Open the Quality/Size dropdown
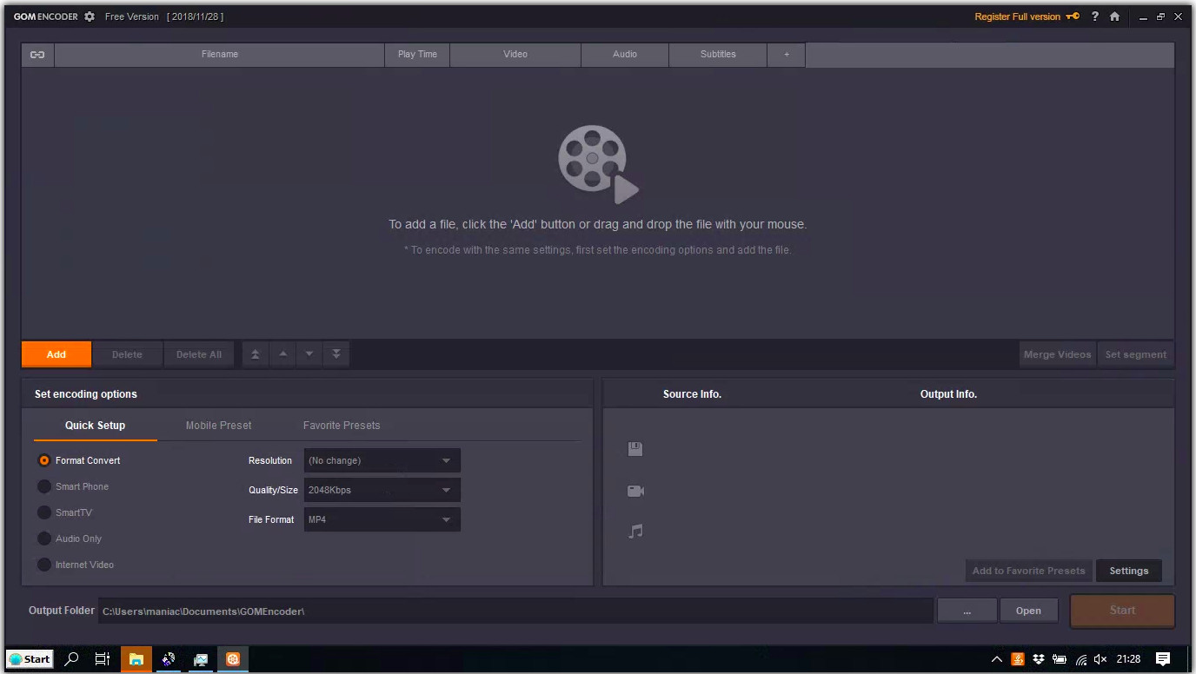 pos(382,490)
